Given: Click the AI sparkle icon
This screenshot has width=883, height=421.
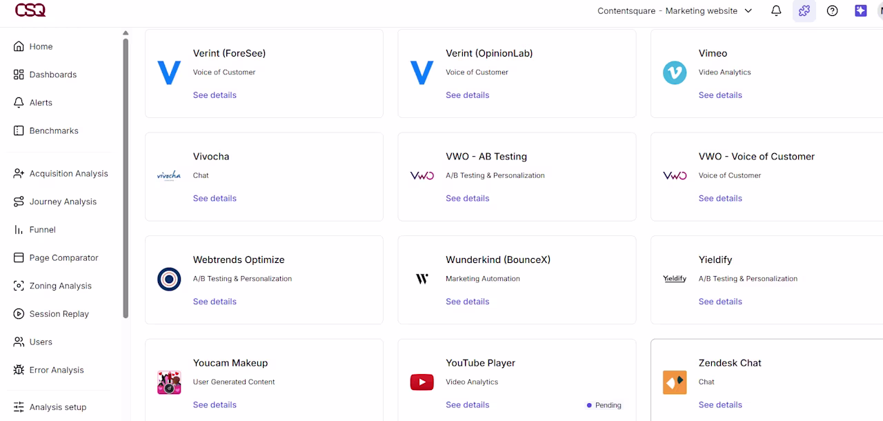Looking at the screenshot, I should [860, 11].
